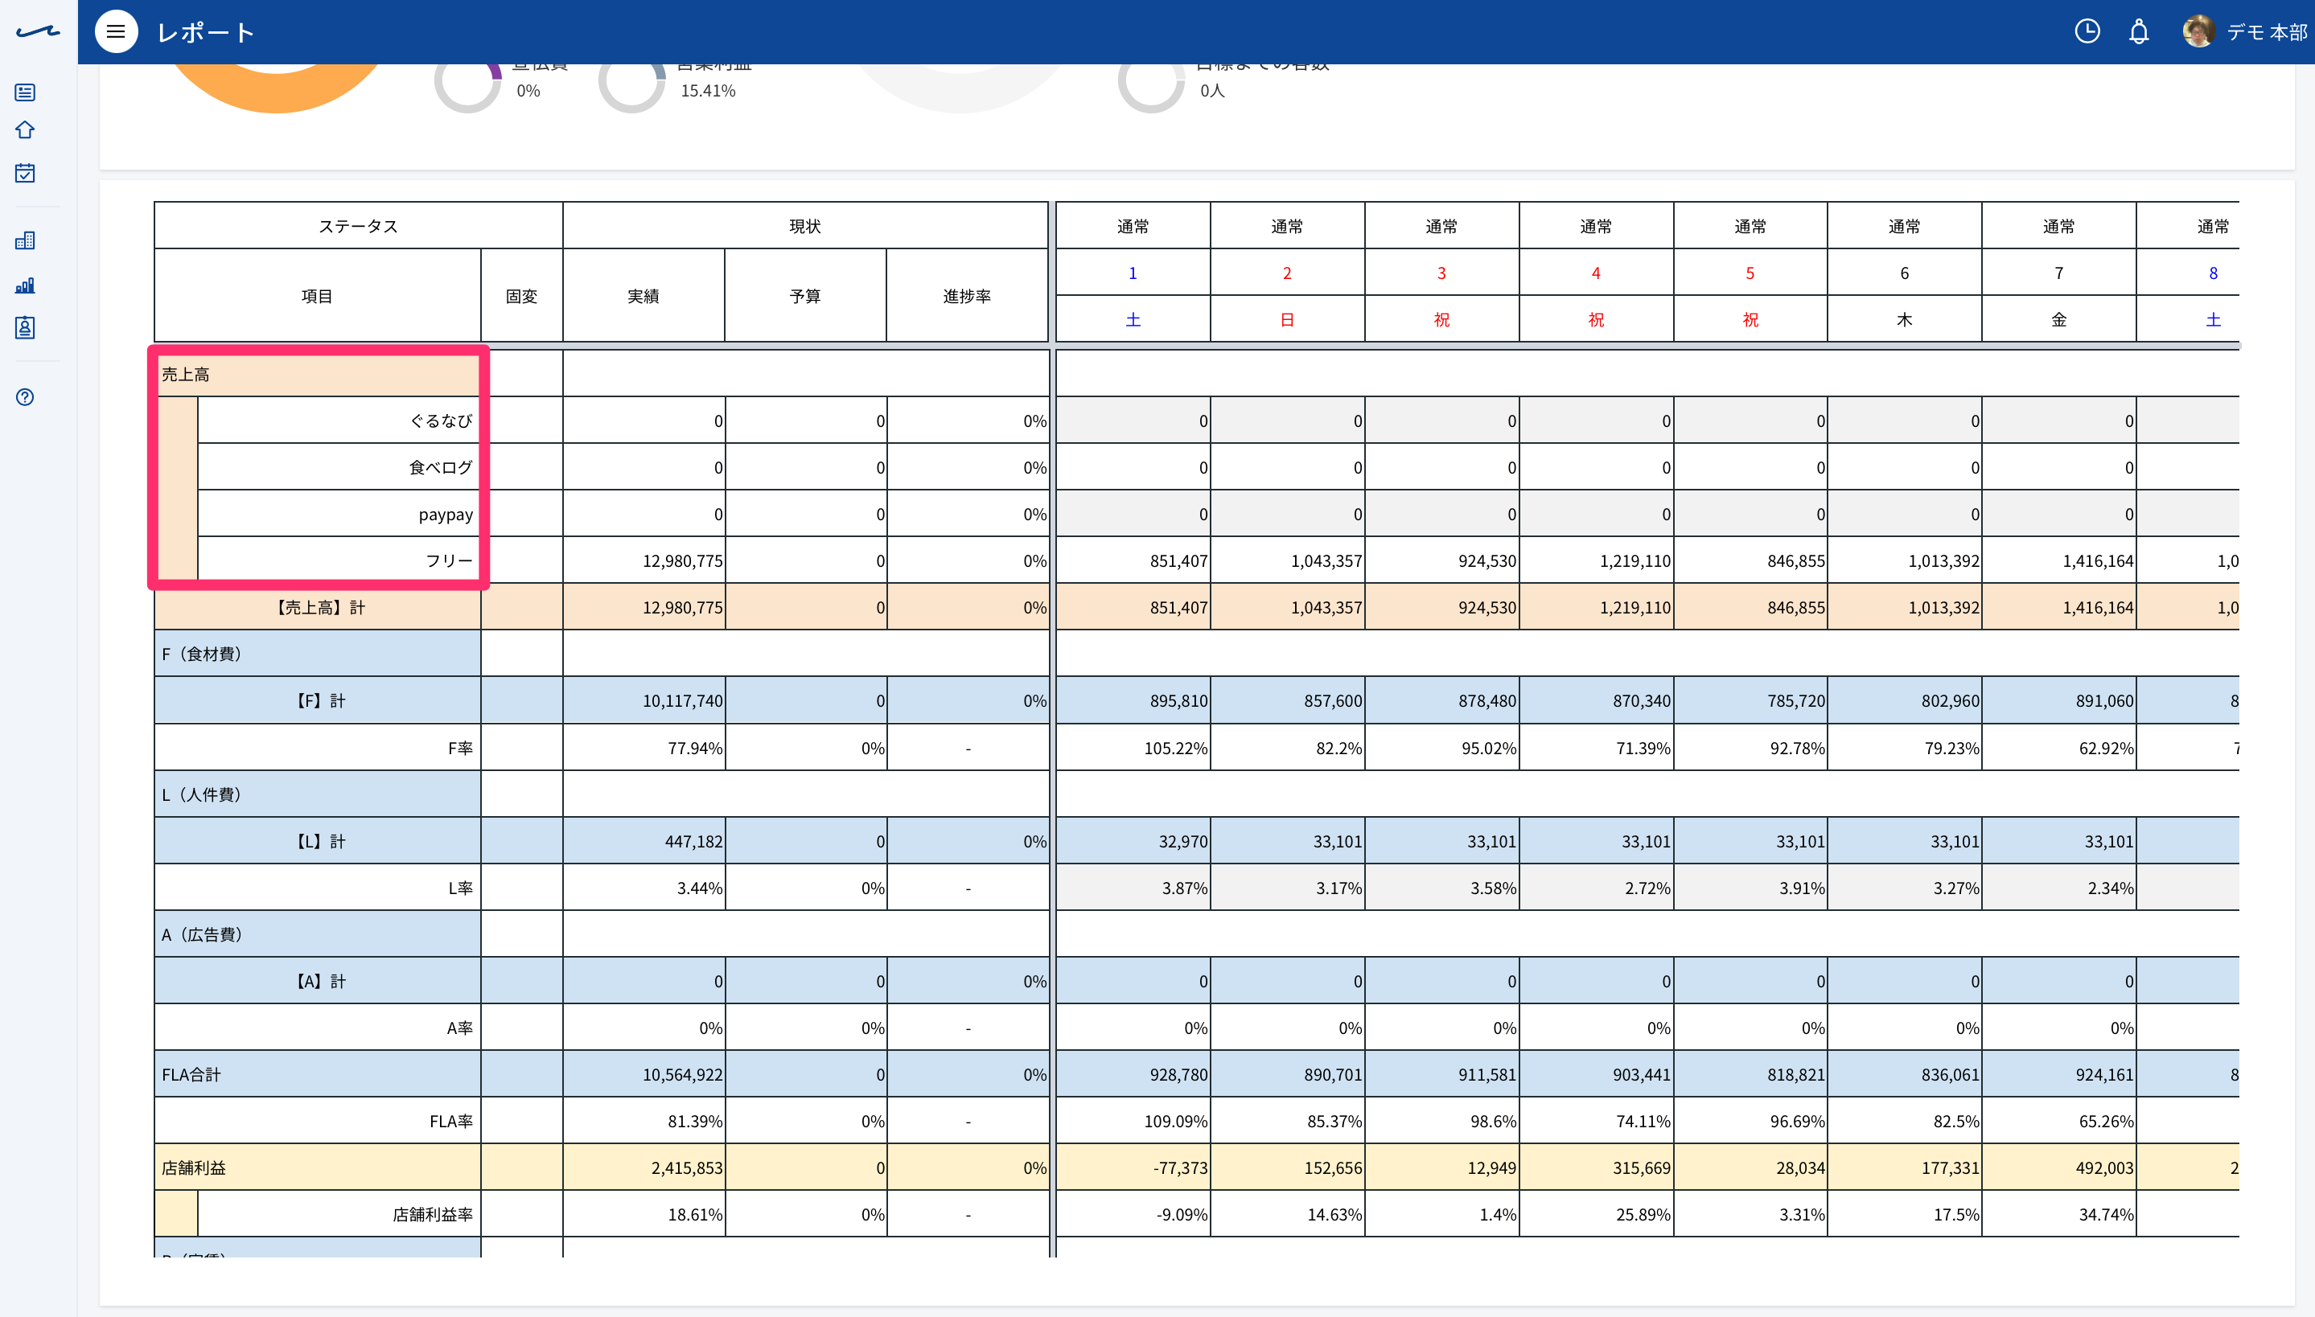This screenshot has width=2315, height=1317.
Task: Click the 金 weekday cell
Action: [x=2059, y=319]
